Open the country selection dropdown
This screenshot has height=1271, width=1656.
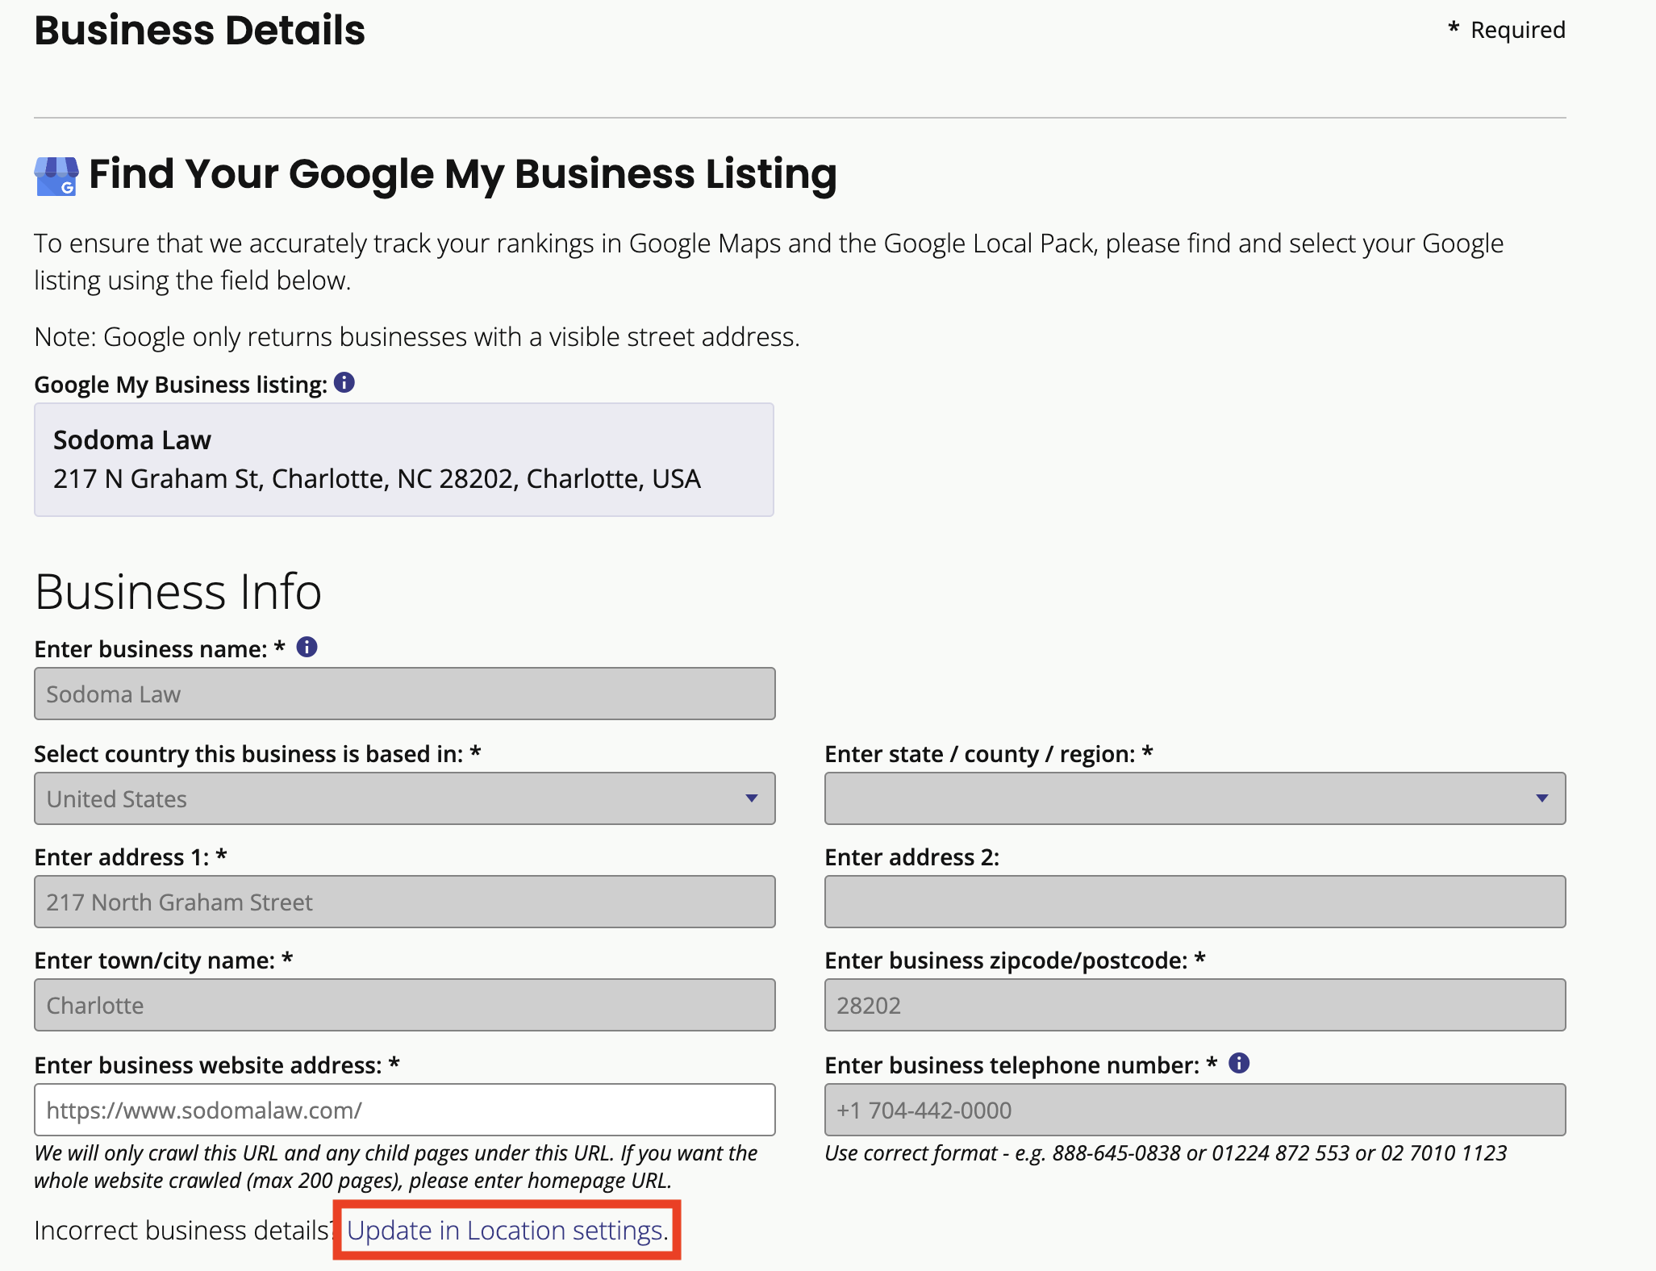pos(403,798)
